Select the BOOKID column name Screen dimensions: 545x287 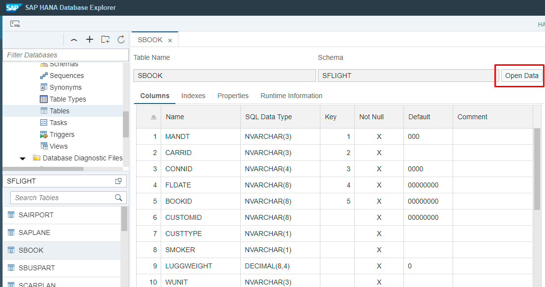[x=179, y=201]
